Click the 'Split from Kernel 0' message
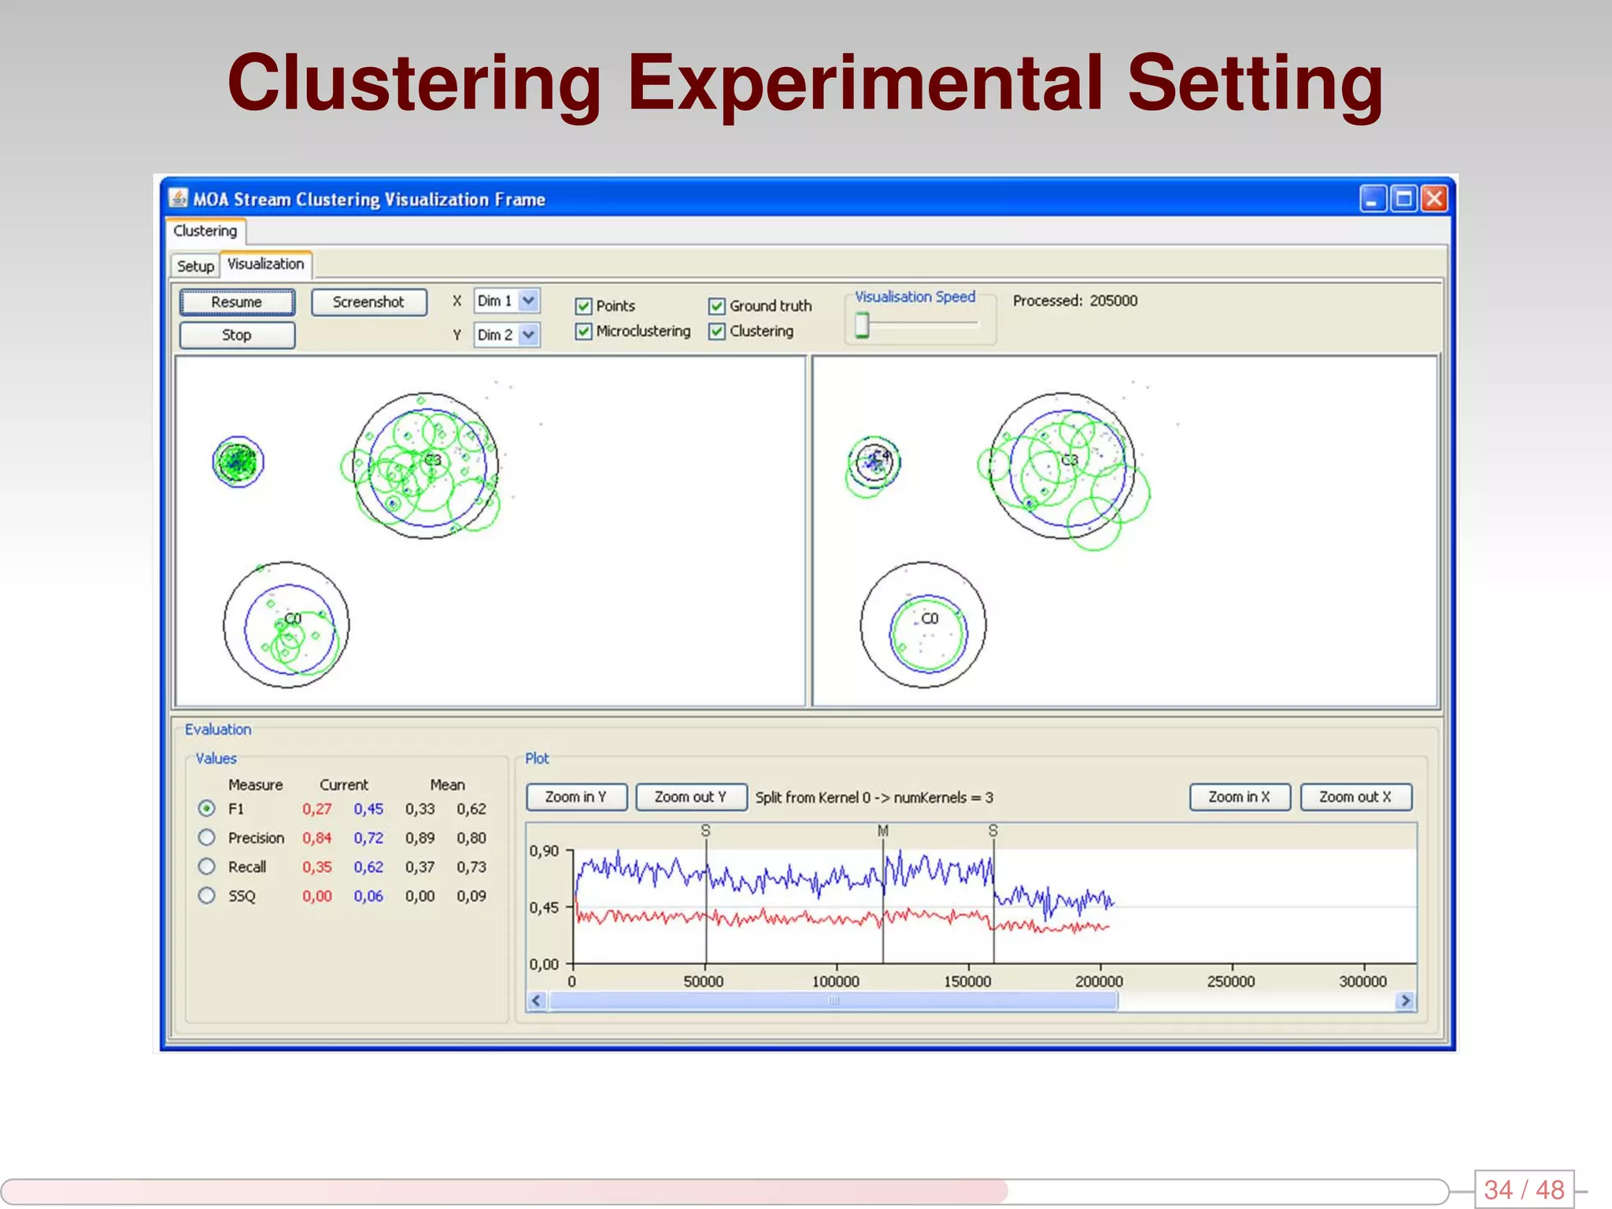 point(874,797)
